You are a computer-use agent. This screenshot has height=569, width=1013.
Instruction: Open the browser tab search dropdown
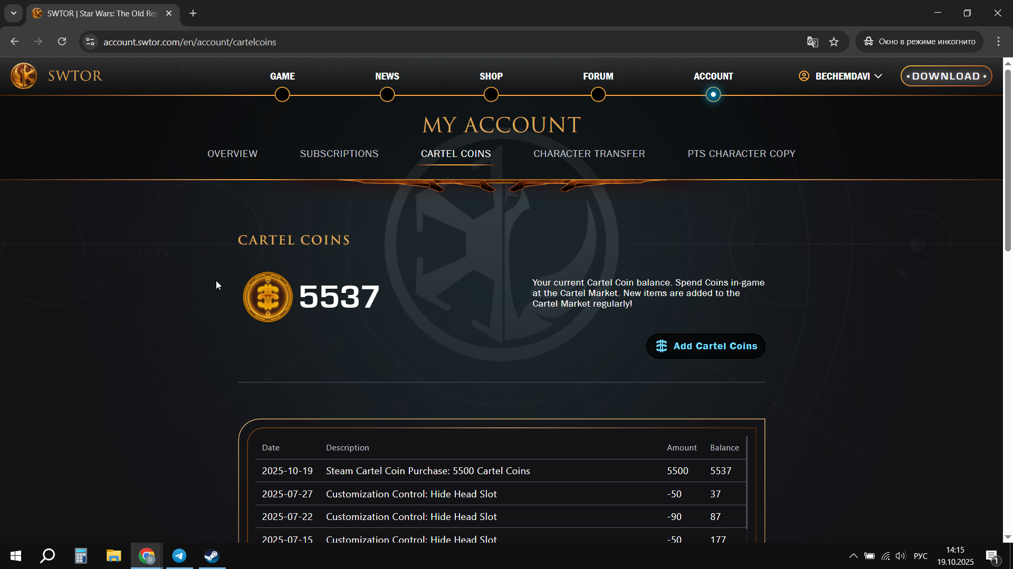[x=14, y=13]
